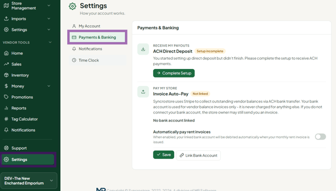
Task: Click the Support lifebuoy icon
Action: [6, 148]
